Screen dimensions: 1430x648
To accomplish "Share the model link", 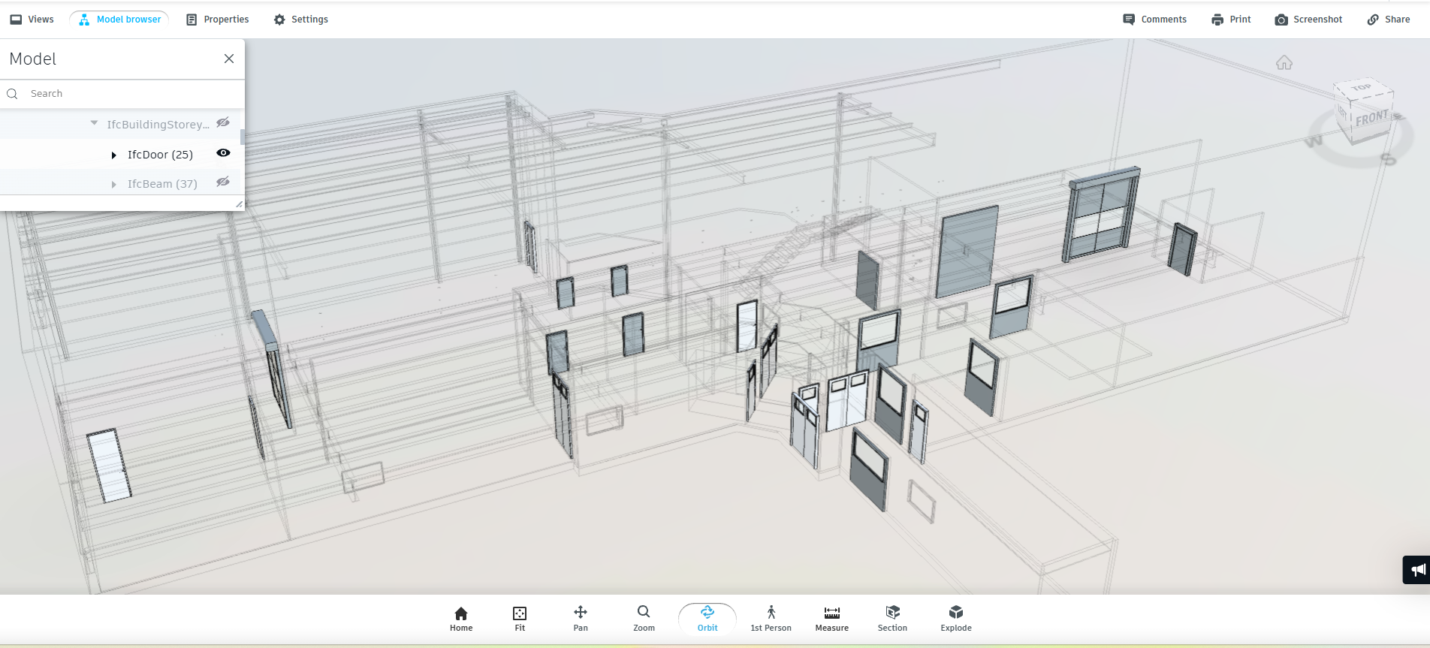I will [1389, 20].
